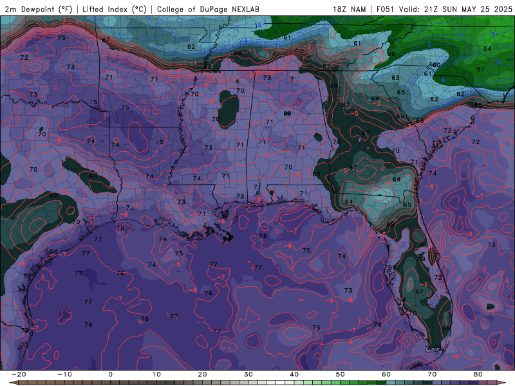Click the 0 label on the color scale
The height and width of the screenshot is (386, 515).
tap(110, 374)
